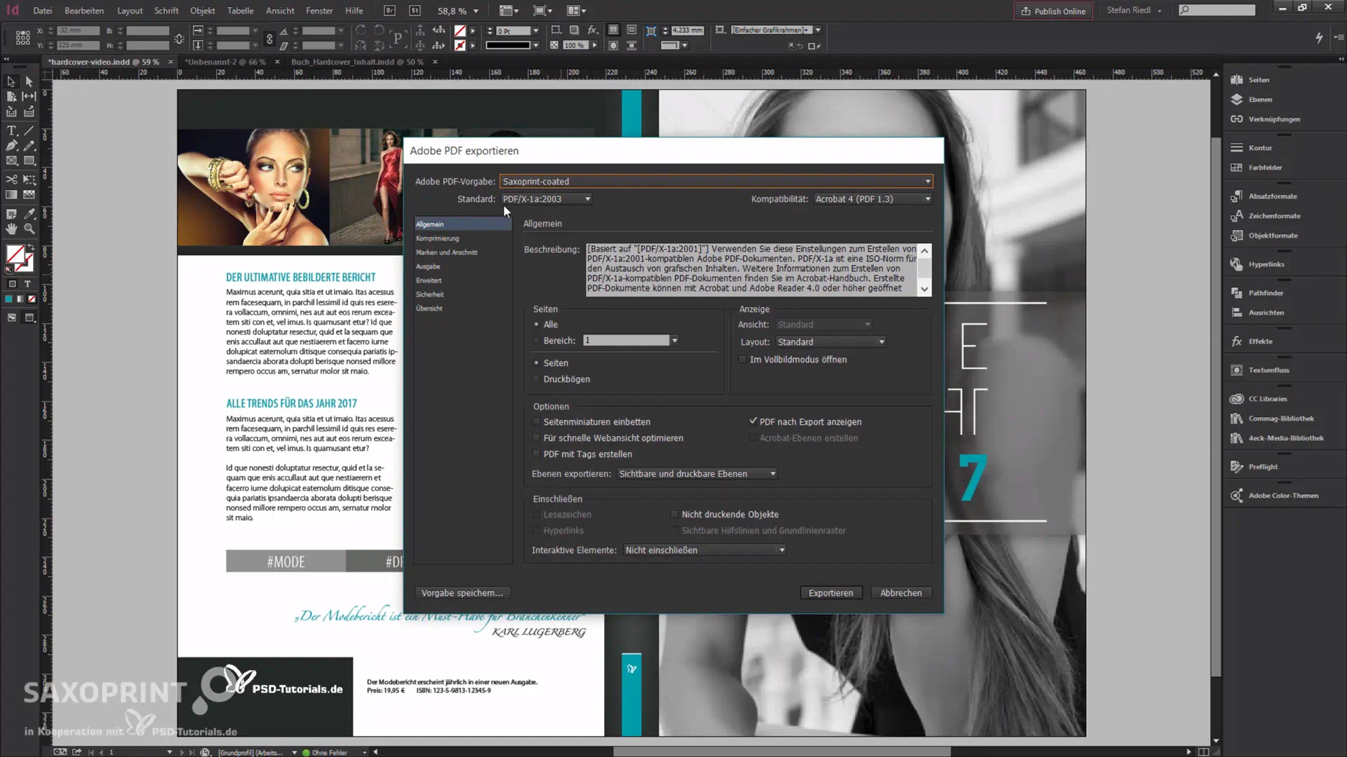Image resolution: width=1347 pixels, height=757 pixels.
Task: Select the Druckbögen radio button
Action: (x=536, y=379)
